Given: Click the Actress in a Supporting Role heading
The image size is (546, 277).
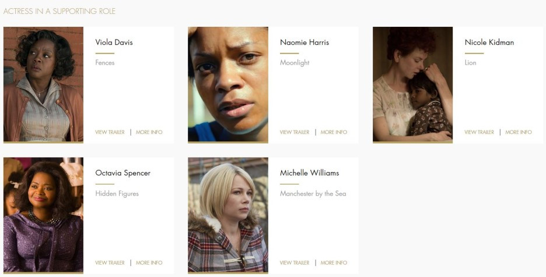Looking at the screenshot, I should [x=60, y=11].
